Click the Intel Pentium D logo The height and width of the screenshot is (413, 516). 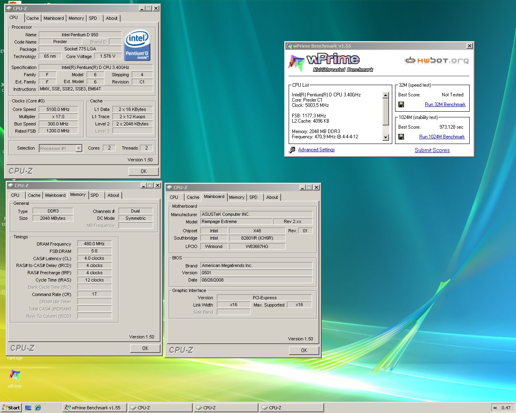137,46
